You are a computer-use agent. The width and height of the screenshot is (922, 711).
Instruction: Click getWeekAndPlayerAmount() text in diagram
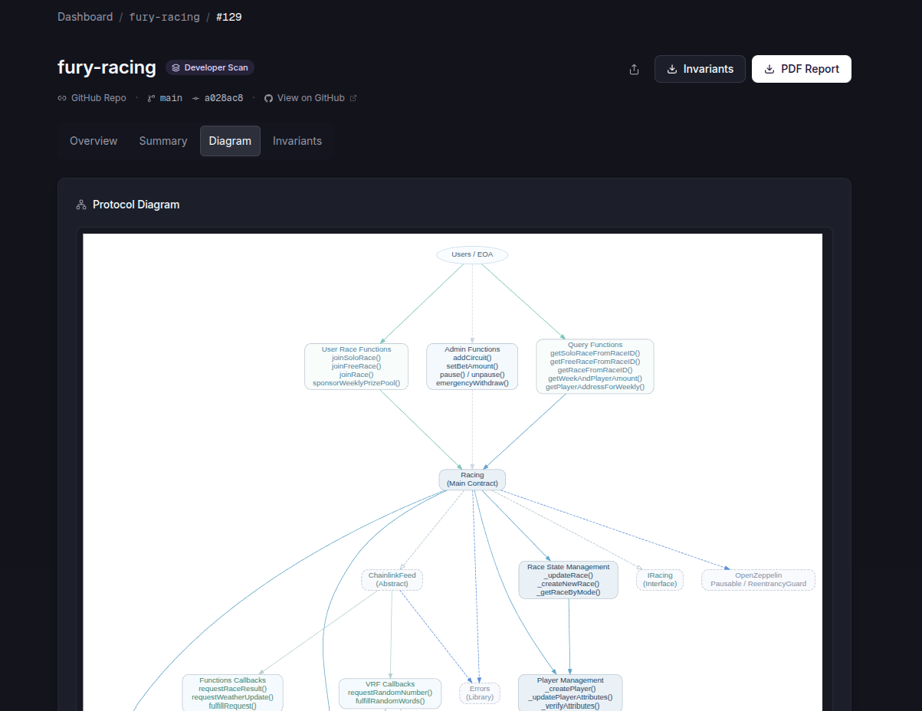(x=595, y=378)
